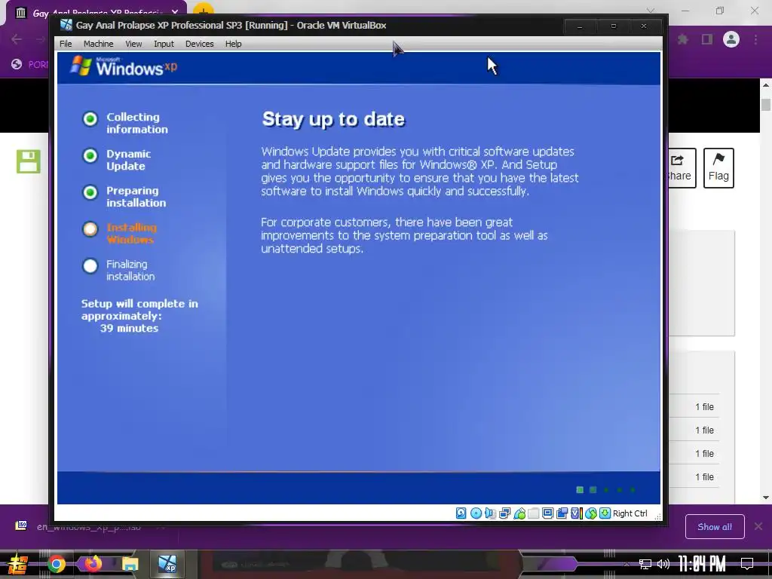
Task: Open the Input menu in VirtualBox
Action: (x=164, y=44)
